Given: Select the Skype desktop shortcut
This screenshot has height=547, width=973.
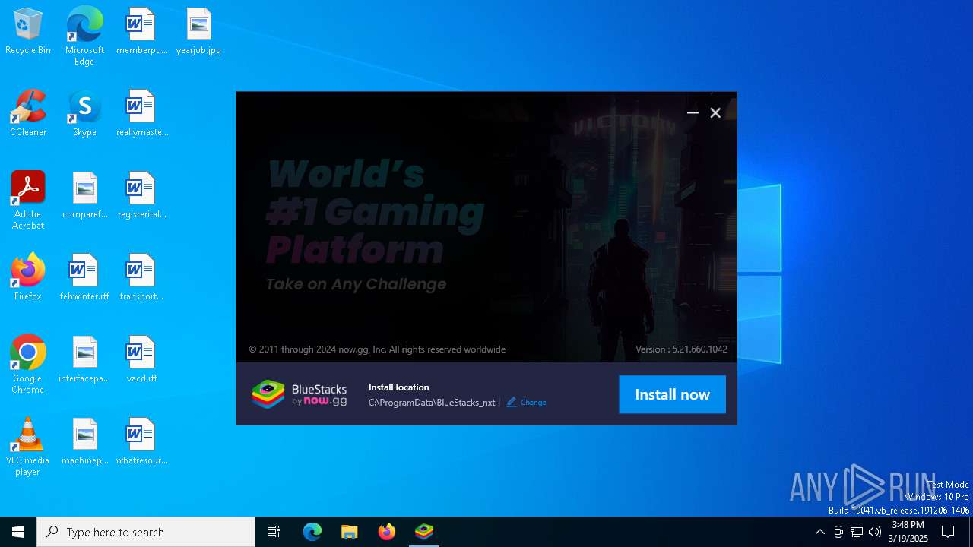Looking at the screenshot, I should tap(84, 114).
